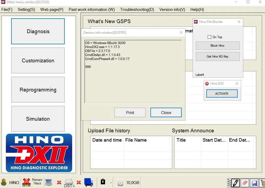Click the 'HinoDX2.exe = 1.1.17.3' line
This screenshot has width=265, height=188.
(x=102, y=47)
